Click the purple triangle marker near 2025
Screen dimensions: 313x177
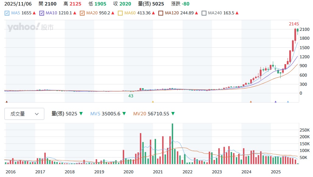[276, 102]
